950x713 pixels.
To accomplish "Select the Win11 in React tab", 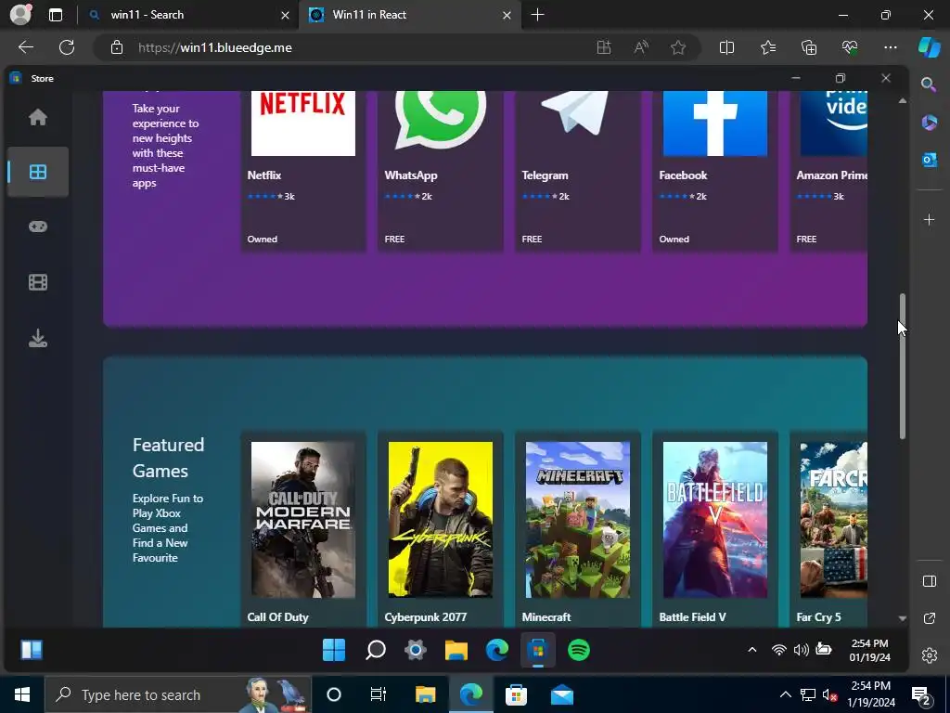I will coord(409,15).
